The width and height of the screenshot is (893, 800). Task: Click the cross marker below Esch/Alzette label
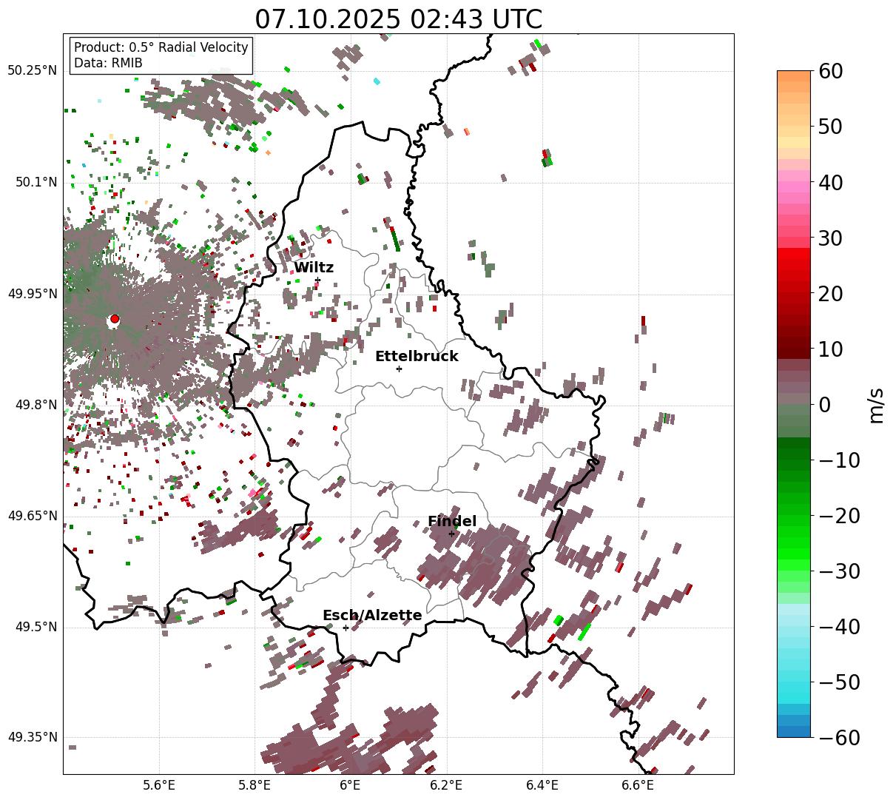346,628
